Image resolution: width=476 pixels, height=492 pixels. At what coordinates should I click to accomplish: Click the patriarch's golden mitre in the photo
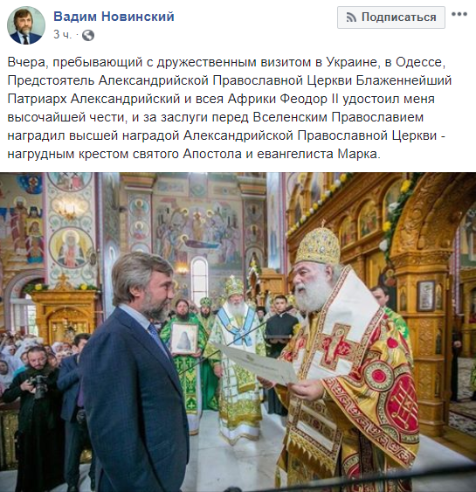pyautogui.click(x=318, y=246)
